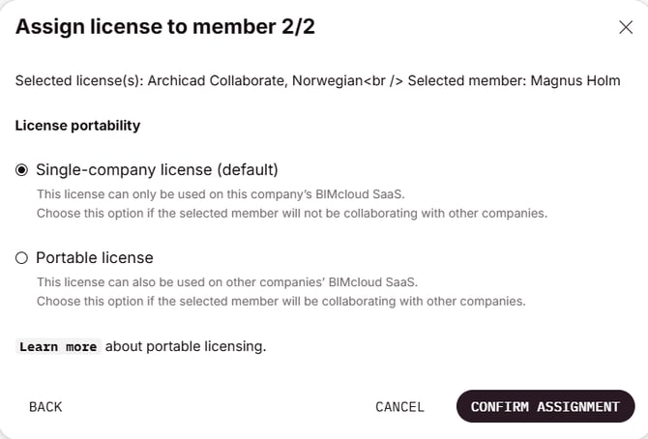This screenshot has height=439, width=648.
Task: Click the 'Portable license' label text
Action: coord(95,258)
